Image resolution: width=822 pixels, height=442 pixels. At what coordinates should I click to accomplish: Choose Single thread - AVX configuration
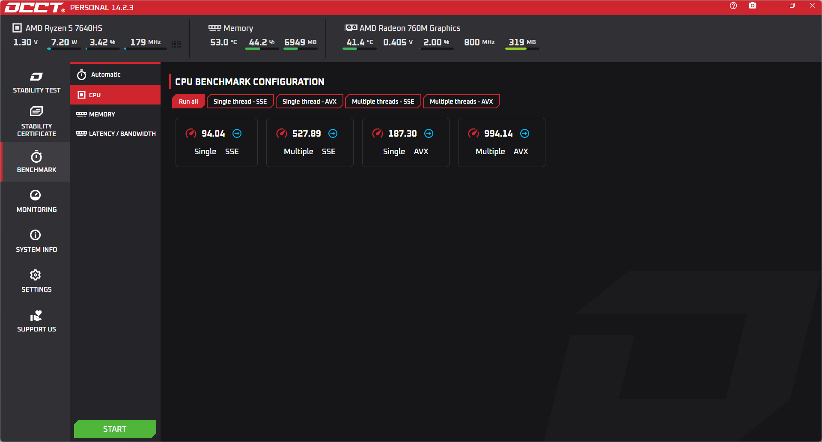(310, 102)
